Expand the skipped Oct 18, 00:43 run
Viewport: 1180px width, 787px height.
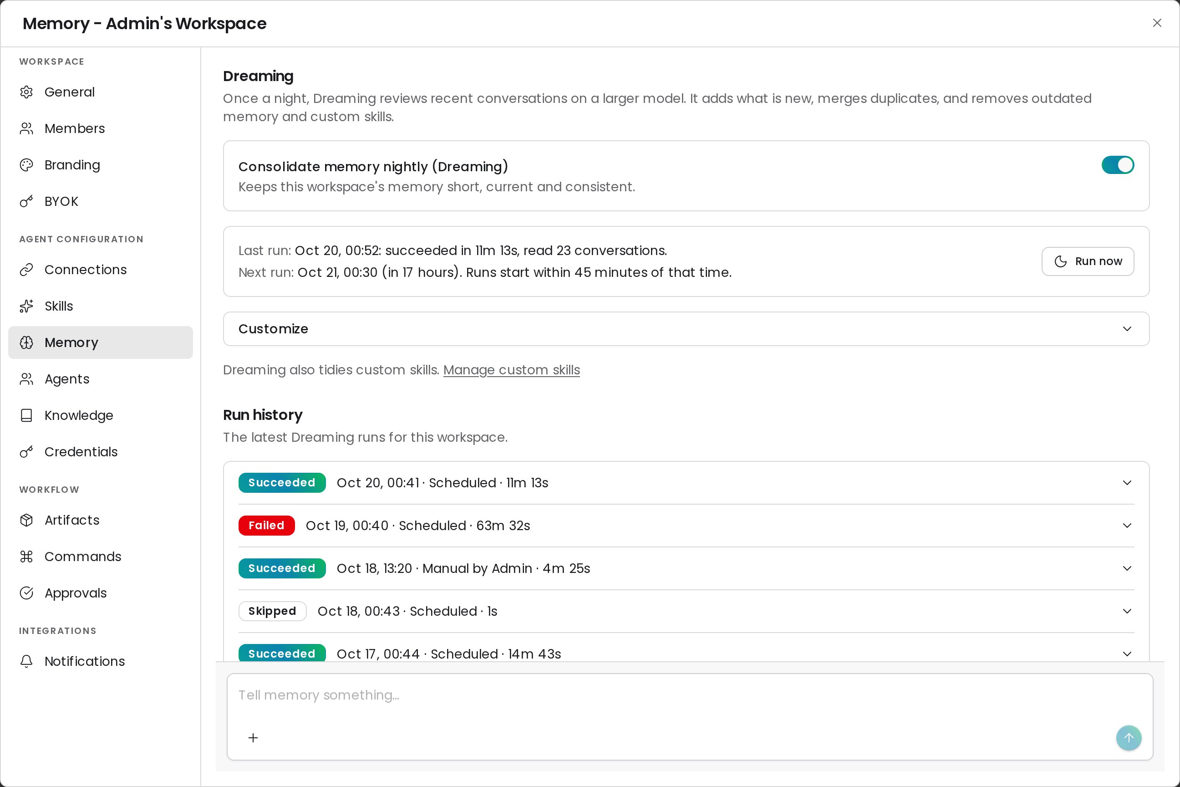tap(686, 611)
